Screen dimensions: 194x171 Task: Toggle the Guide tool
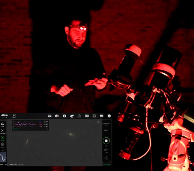pos(3,138)
